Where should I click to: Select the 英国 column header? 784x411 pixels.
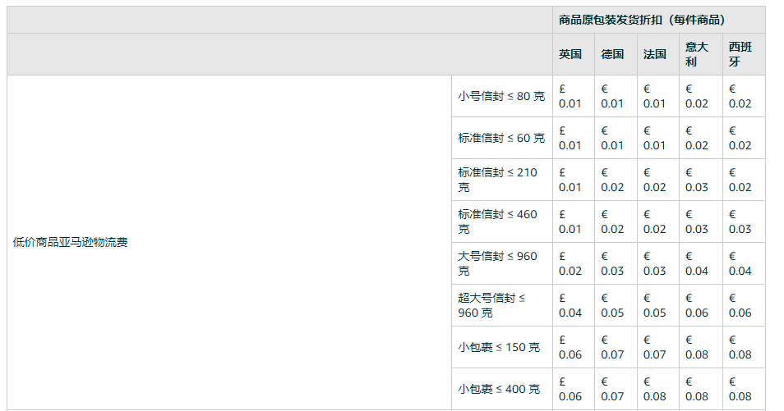pyautogui.click(x=570, y=54)
